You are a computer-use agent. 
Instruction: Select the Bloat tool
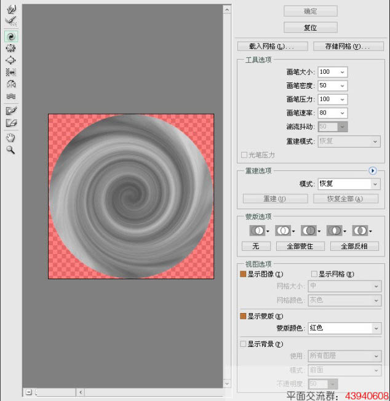pos(10,60)
